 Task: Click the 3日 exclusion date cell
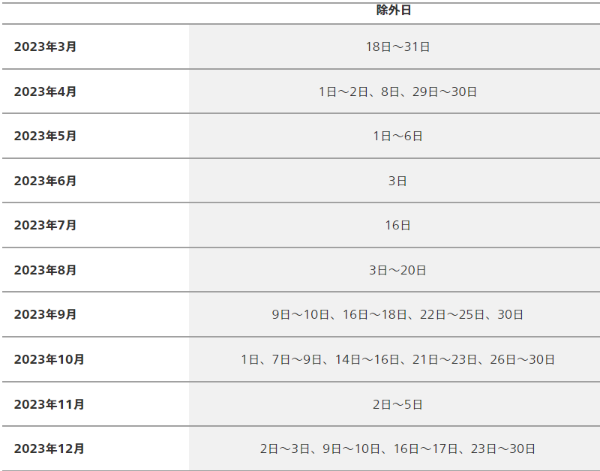[397, 181]
